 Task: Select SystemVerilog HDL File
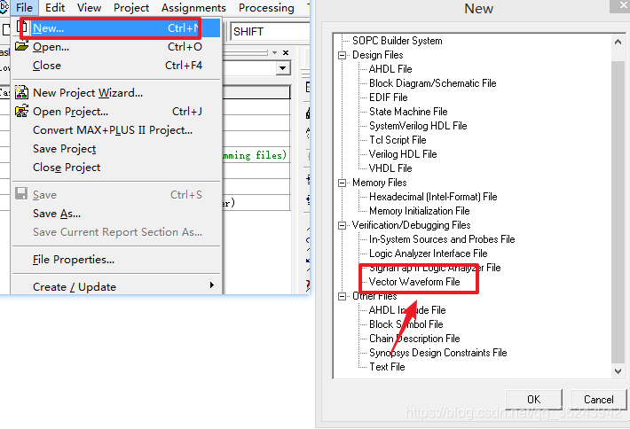[x=418, y=126]
